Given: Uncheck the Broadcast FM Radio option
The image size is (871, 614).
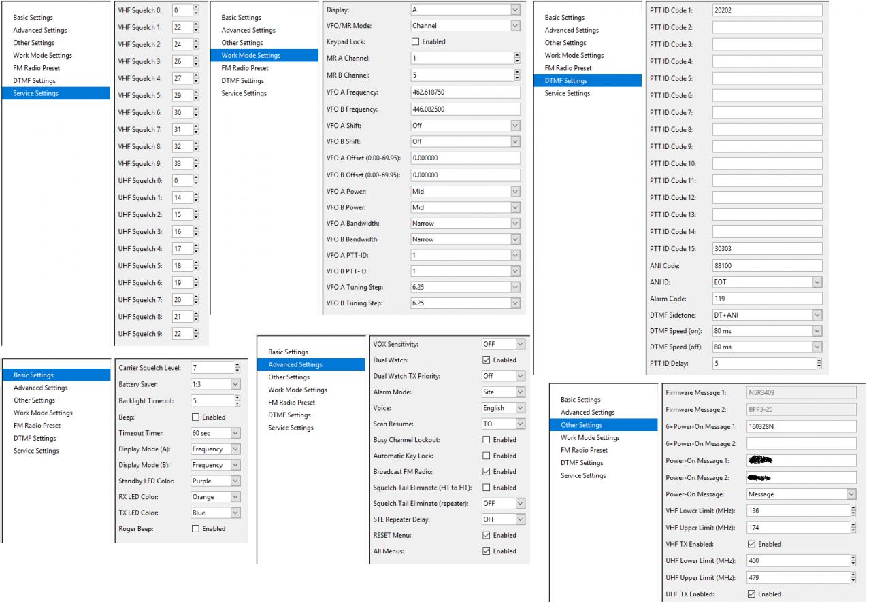Looking at the screenshot, I should click(486, 472).
